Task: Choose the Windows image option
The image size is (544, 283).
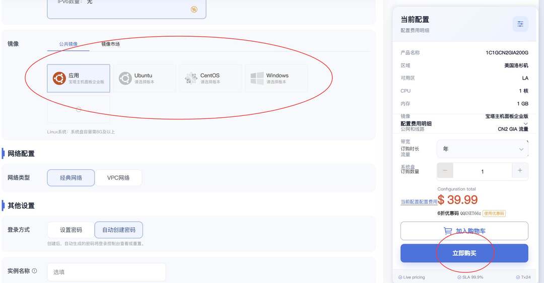Action: [276, 79]
